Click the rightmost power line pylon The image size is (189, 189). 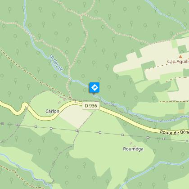[187, 141]
